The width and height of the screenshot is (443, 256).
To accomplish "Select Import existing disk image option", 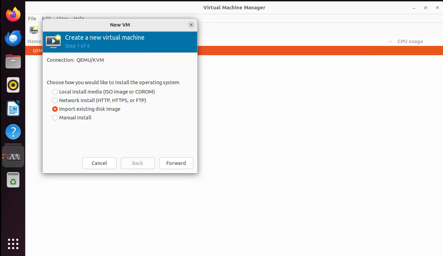I will coord(55,109).
